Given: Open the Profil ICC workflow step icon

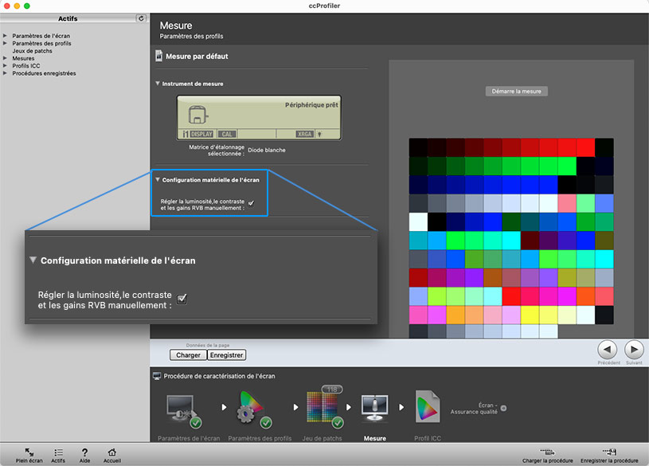Looking at the screenshot, I should click(427, 407).
